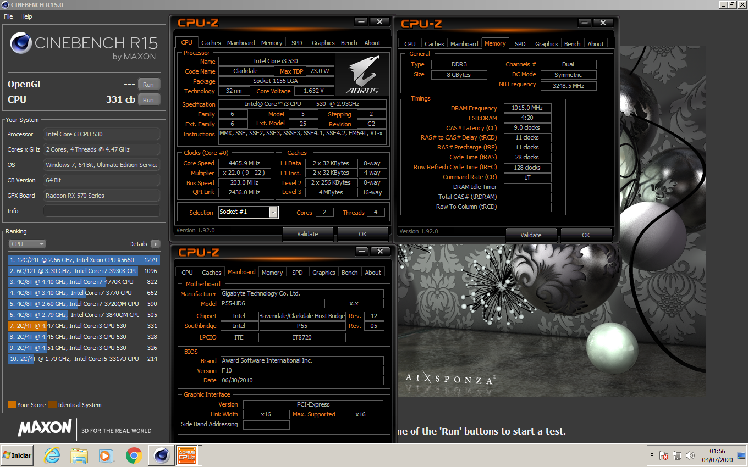Run the CPU benchmark test
Viewport: 748px width, 467px height.
click(148, 100)
